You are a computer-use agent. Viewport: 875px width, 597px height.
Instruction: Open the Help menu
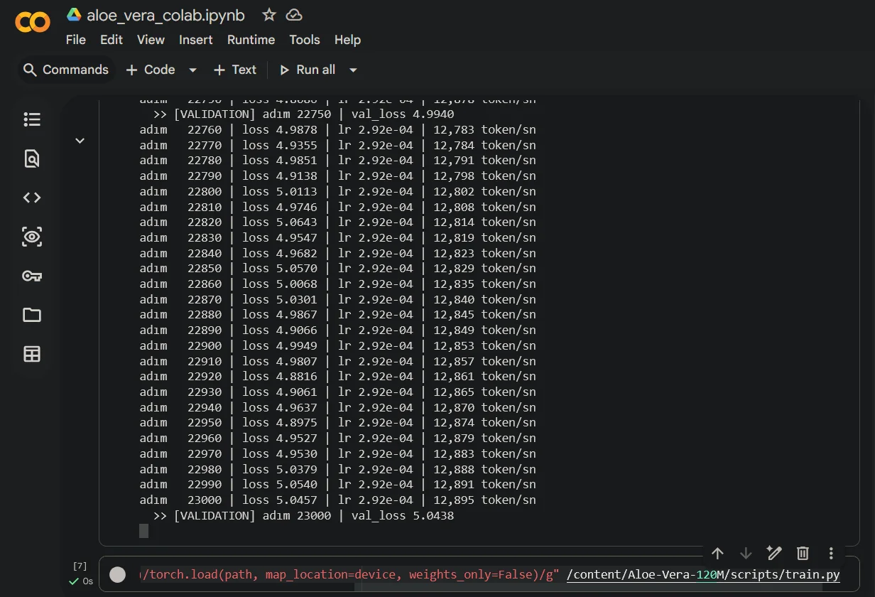[x=348, y=40]
